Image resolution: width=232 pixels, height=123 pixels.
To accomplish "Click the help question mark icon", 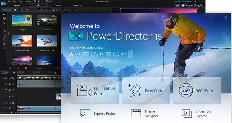I will (x=195, y=1).
